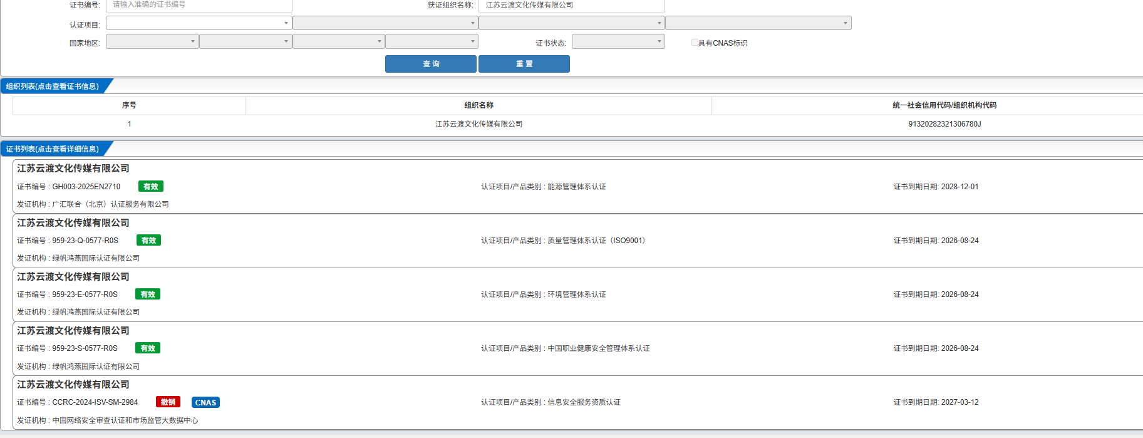Click 能源管理体系认证 certification category
The height and width of the screenshot is (438, 1143).
click(x=577, y=187)
